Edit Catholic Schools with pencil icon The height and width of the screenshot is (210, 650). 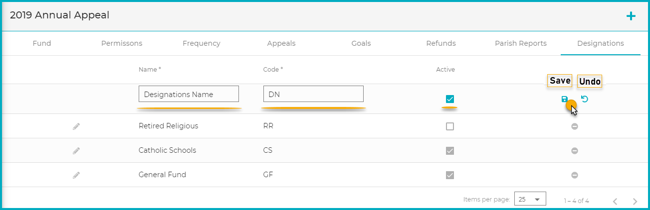pyautogui.click(x=76, y=151)
